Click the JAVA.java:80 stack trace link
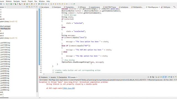The height and width of the screenshot is (99, 177). point(69,88)
